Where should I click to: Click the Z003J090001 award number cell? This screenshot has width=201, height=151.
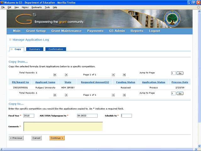20,88
